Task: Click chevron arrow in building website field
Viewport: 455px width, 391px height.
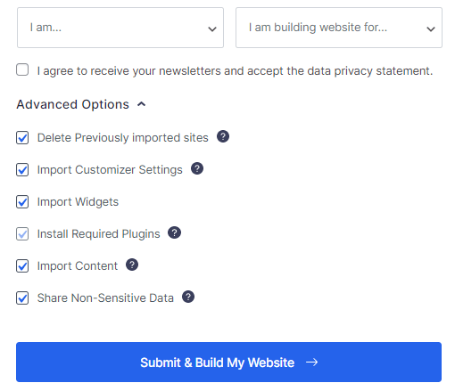Action: click(431, 29)
